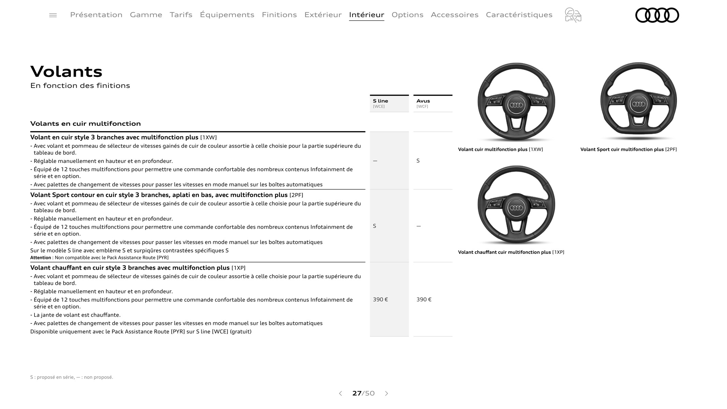
Task: Open the dealer consultation icon
Action: click(573, 15)
